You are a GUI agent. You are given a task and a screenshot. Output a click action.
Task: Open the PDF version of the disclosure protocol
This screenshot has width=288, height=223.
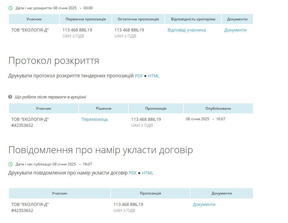coord(138,76)
